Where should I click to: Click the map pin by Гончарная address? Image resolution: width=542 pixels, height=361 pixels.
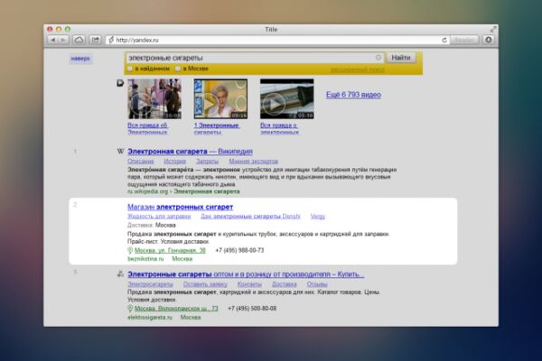pos(130,251)
